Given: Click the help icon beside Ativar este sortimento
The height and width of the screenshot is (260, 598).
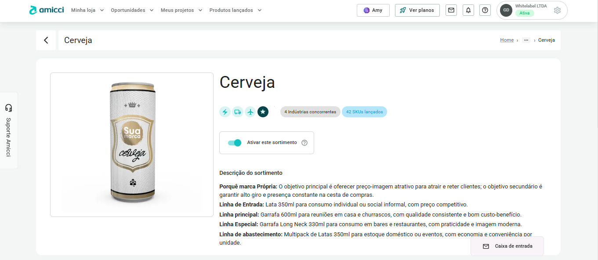Looking at the screenshot, I should click(304, 143).
